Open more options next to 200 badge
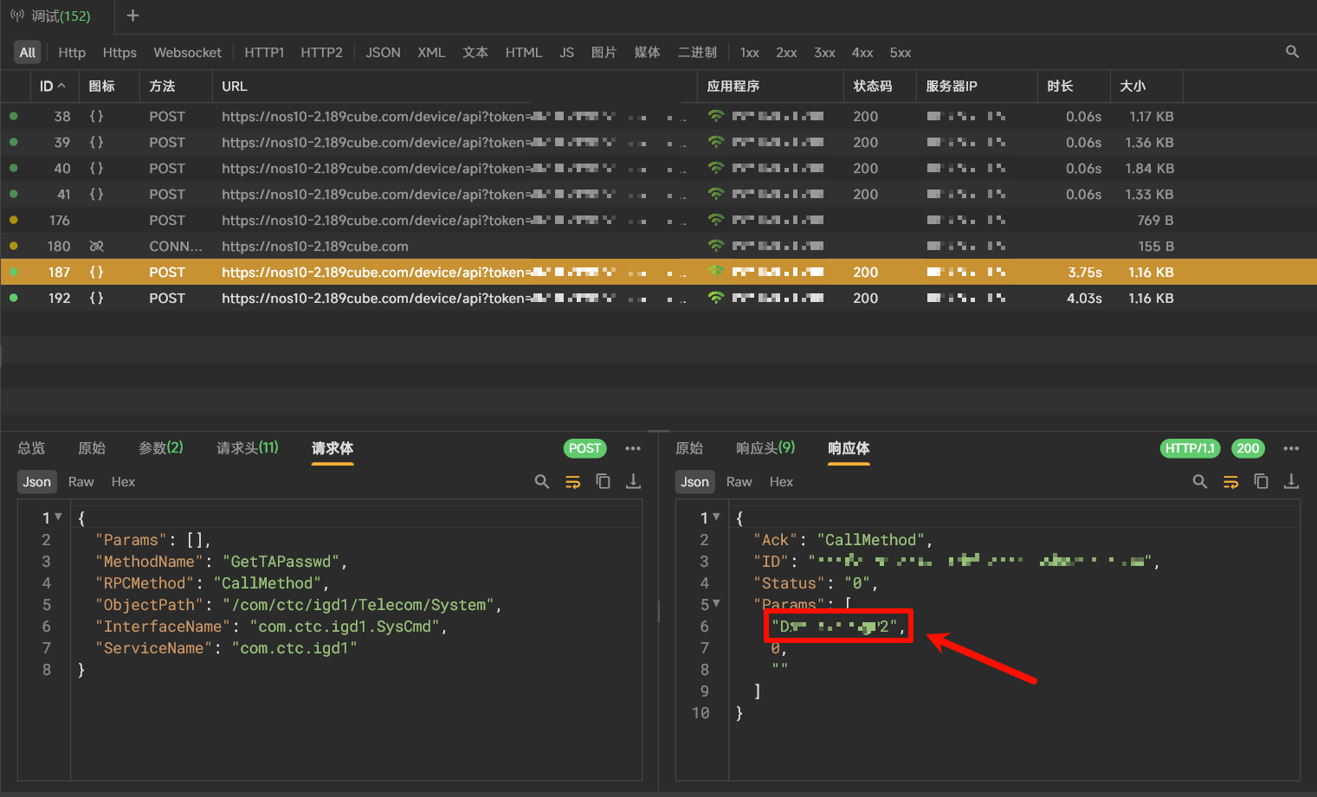 [x=1291, y=448]
